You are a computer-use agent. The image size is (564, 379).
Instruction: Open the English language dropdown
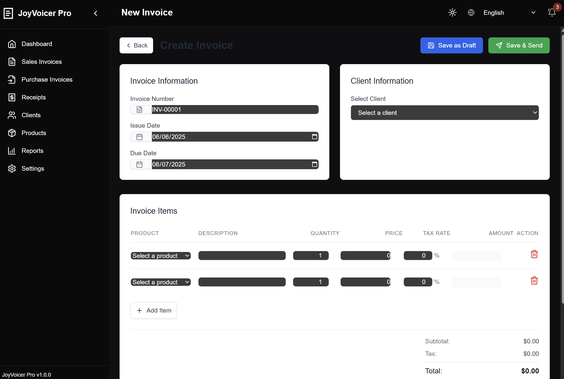tap(509, 13)
